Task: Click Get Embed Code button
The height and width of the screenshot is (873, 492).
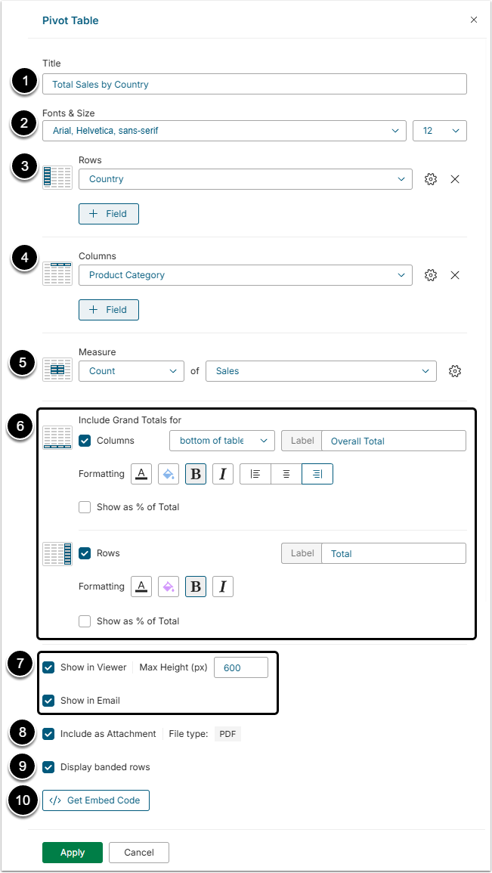Action: 96,800
